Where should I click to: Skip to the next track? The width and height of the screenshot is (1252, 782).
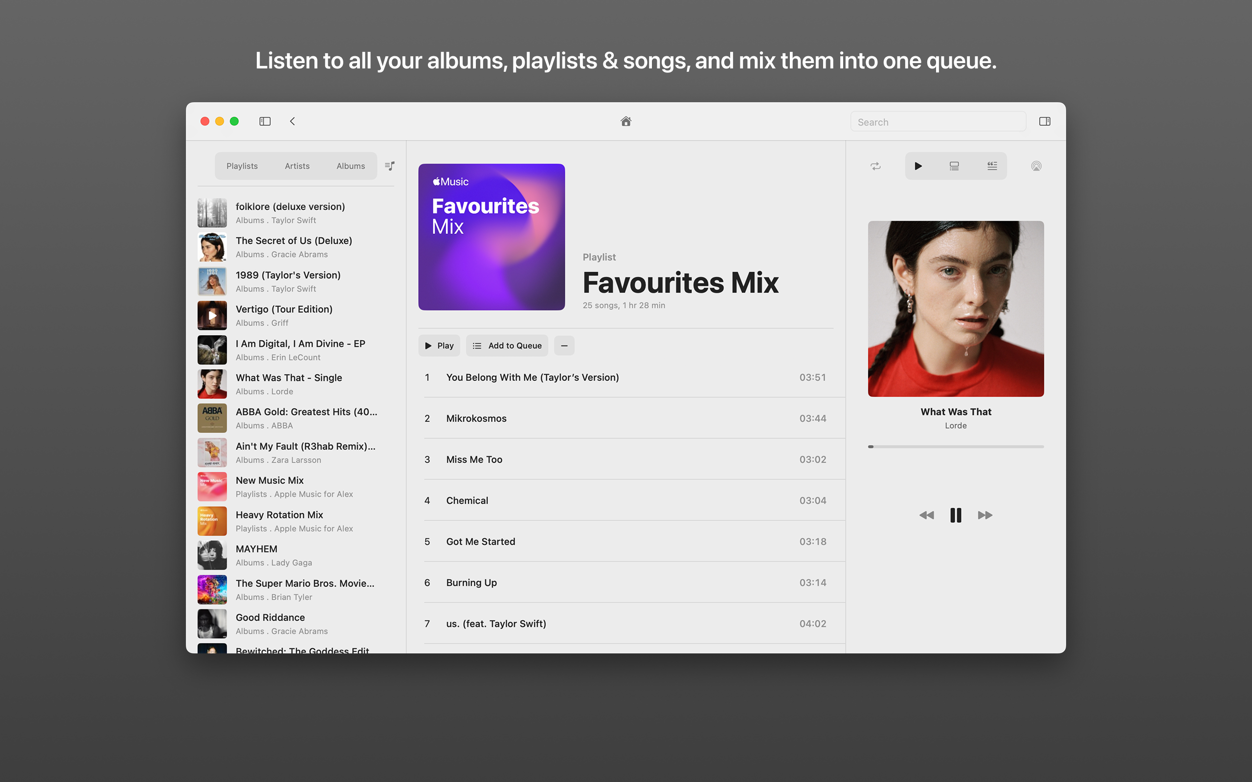click(985, 515)
